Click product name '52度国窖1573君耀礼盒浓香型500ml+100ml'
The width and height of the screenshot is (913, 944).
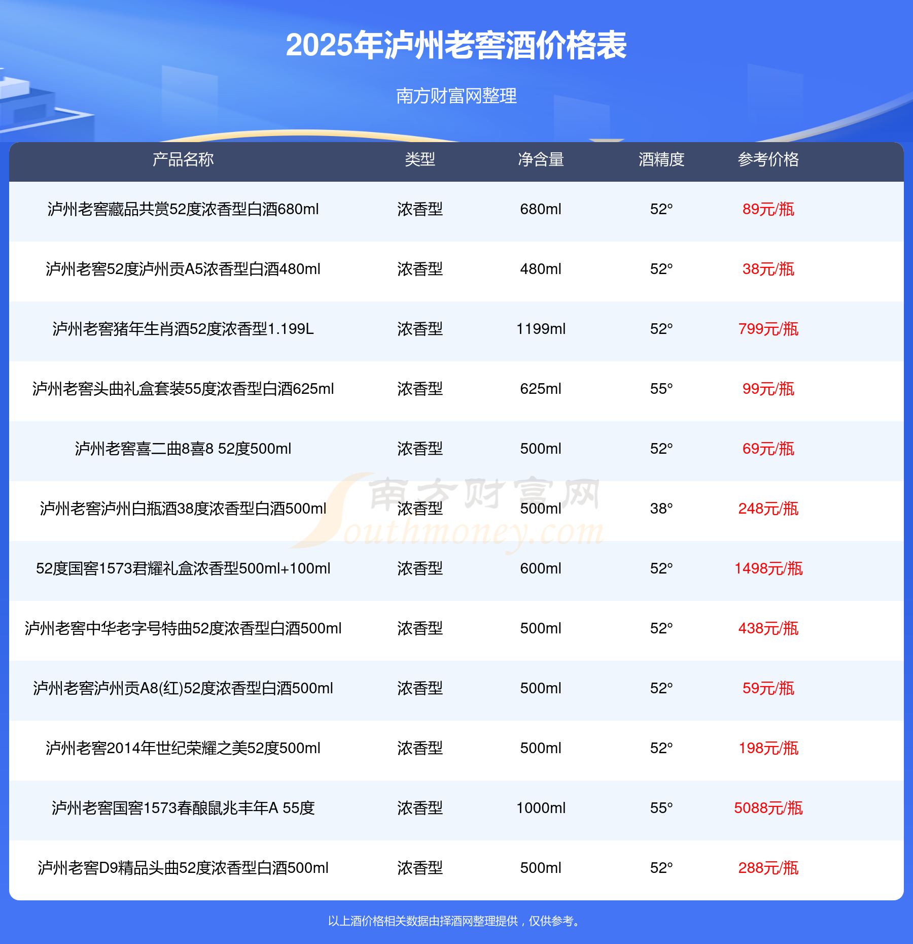pyautogui.click(x=183, y=568)
